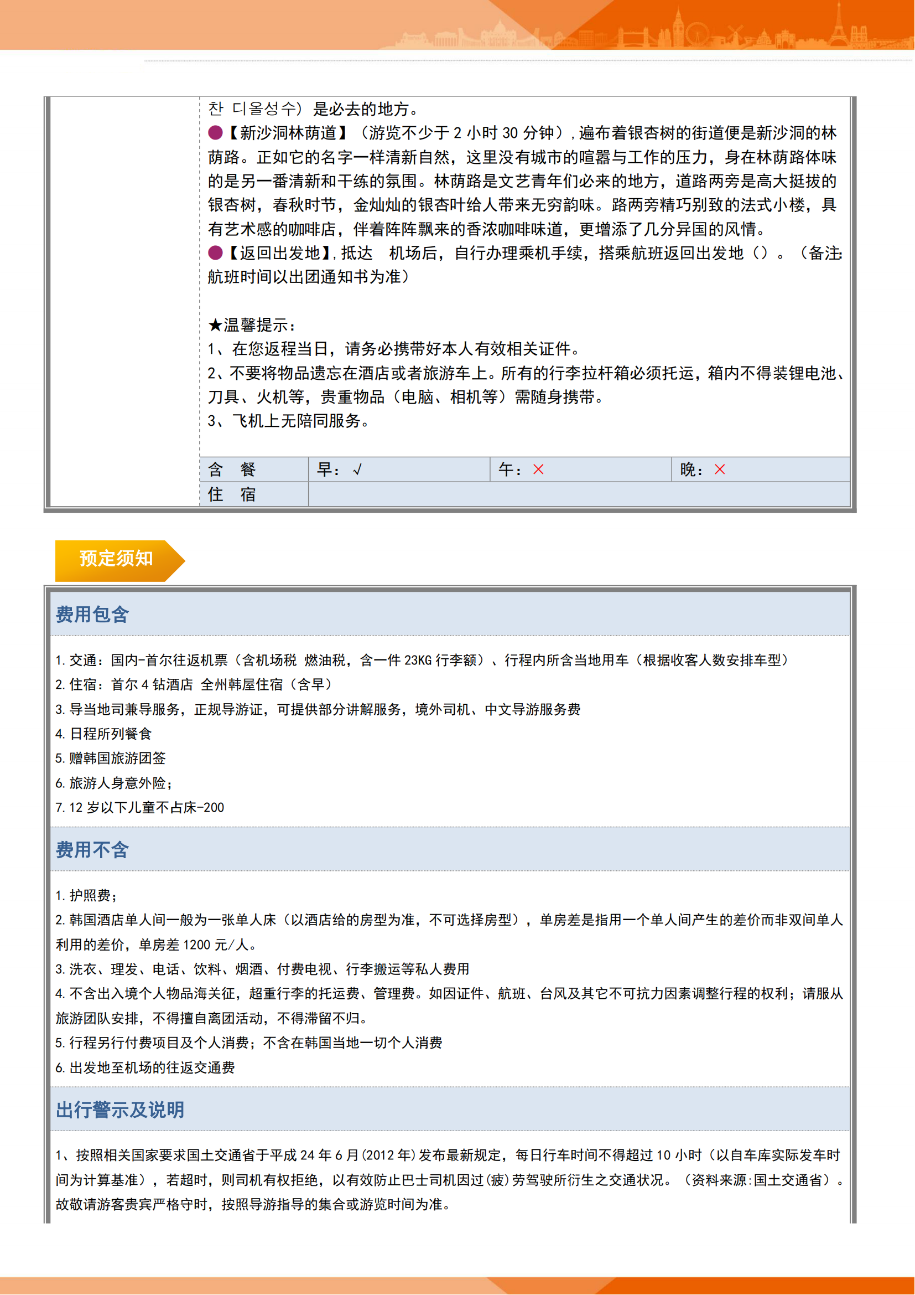The width and height of the screenshot is (915, 1295).
Task: Click the Big Ben clock tower silhouette
Action: (678, 27)
